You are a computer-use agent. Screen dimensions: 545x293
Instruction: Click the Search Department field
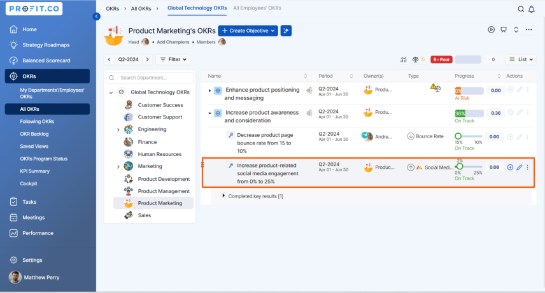pos(150,78)
